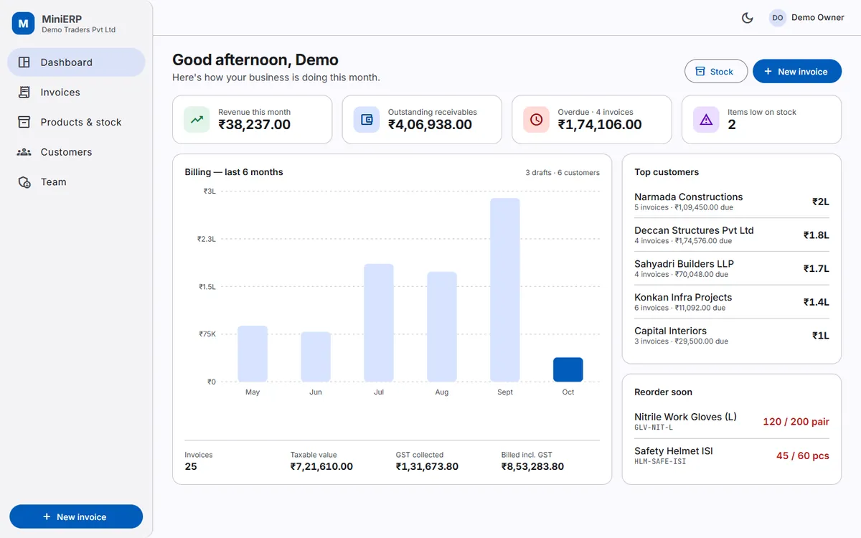This screenshot has width=861, height=538.
Task: Click the 'Reorder soon' heading
Action: (x=663, y=392)
